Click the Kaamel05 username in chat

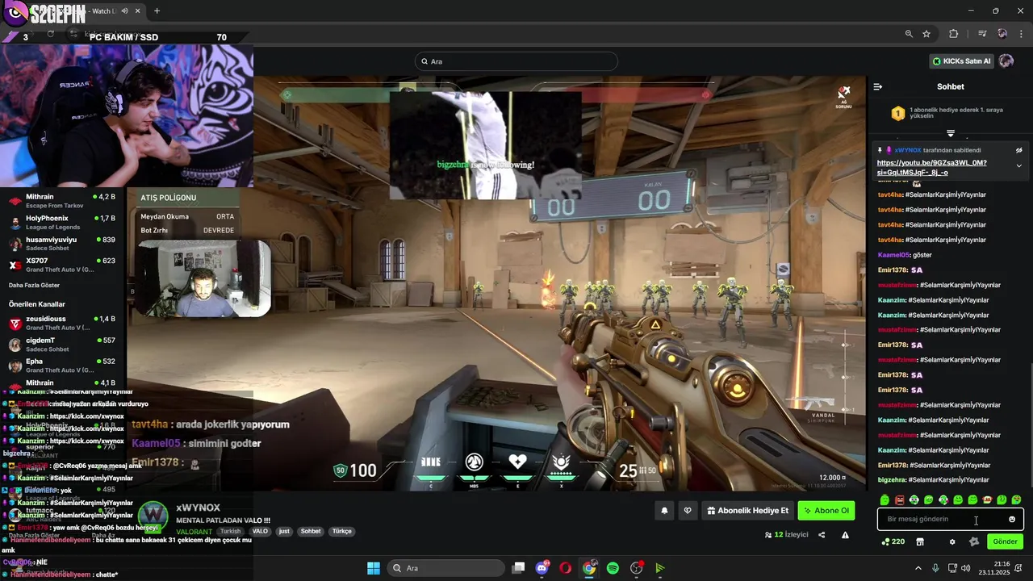coord(893,255)
